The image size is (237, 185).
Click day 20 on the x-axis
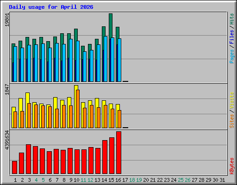click(x=146, y=180)
